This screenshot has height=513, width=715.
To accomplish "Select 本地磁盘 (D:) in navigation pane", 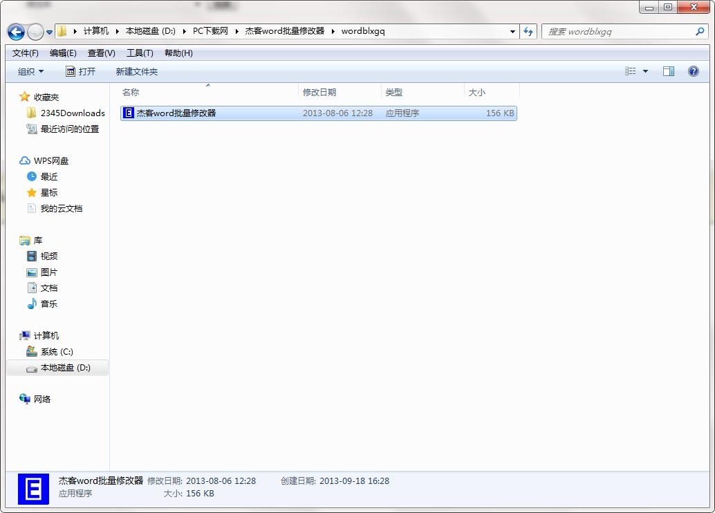I will pos(65,368).
